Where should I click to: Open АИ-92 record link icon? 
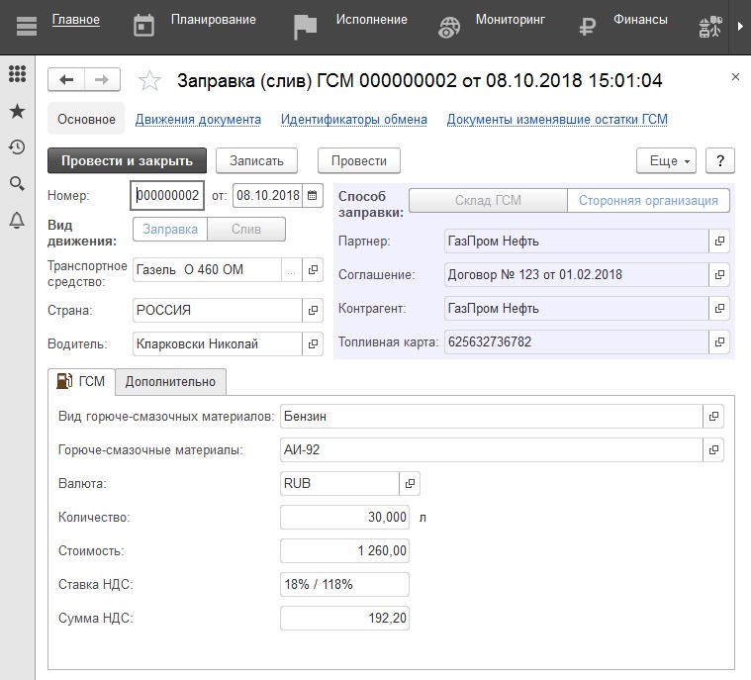(713, 450)
